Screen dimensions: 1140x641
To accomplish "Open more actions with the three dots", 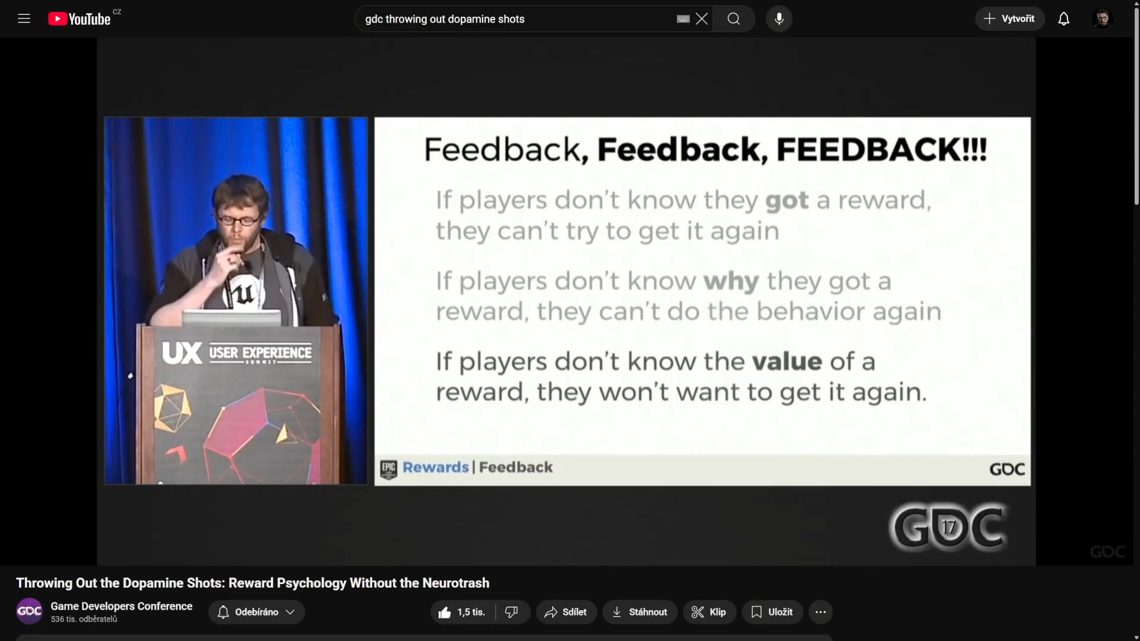I will tap(821, 612).
